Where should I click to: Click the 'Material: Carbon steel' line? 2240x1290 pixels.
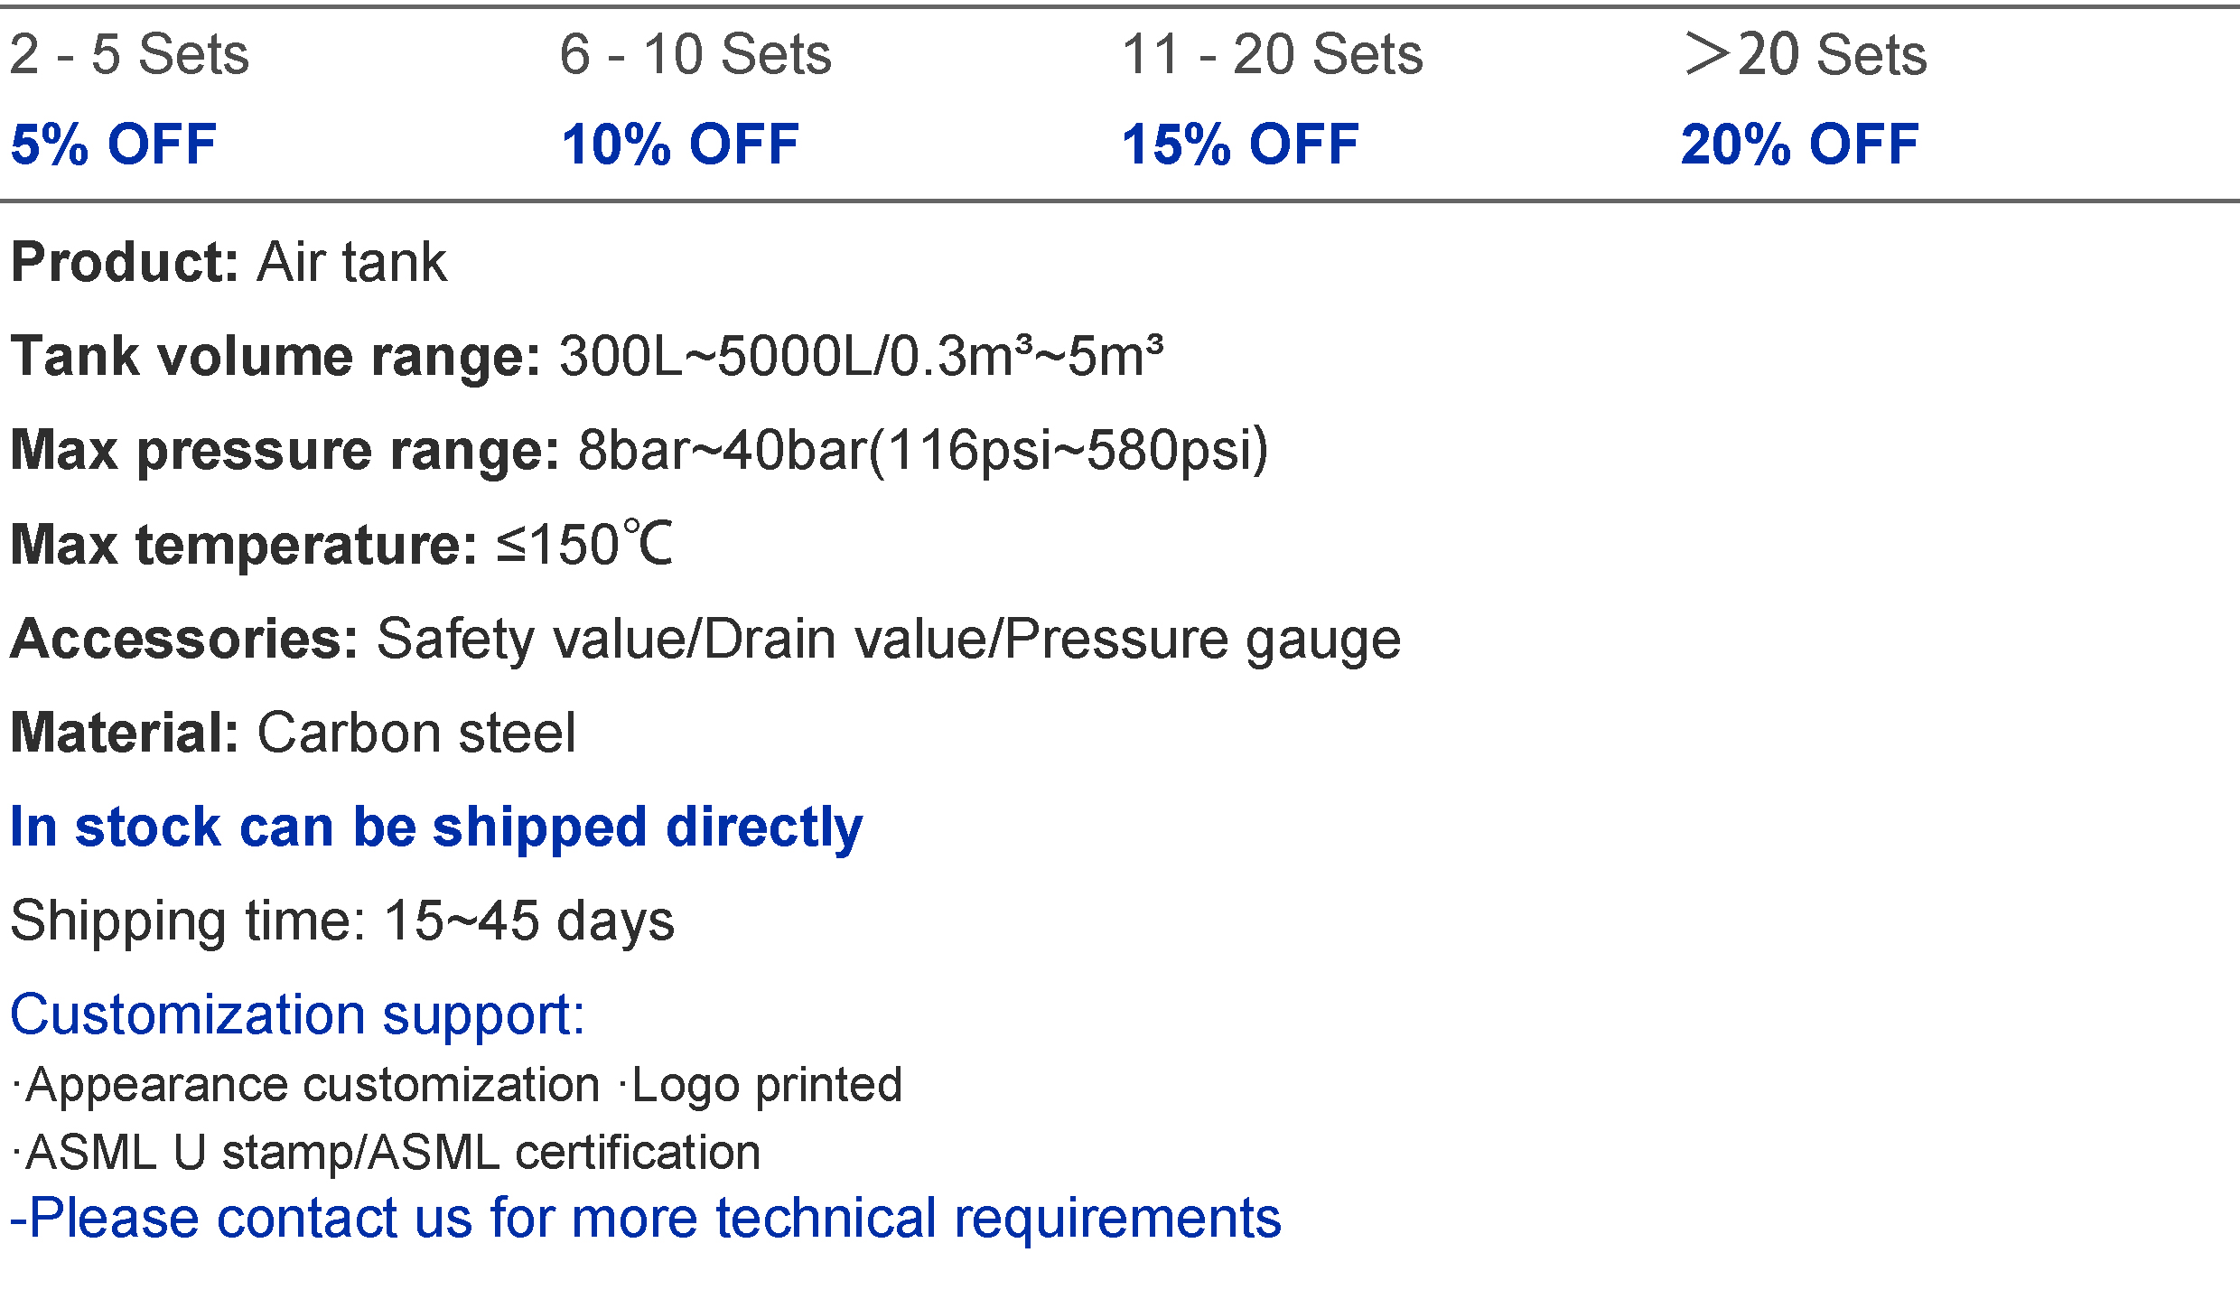(293, 733)
